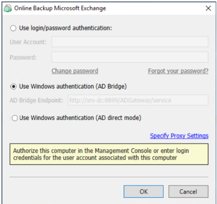Image resolution: width=217 pixels, height=204 pixels.
Task: Click the AD Bridge Endpoint label
Action: (36, 100)
